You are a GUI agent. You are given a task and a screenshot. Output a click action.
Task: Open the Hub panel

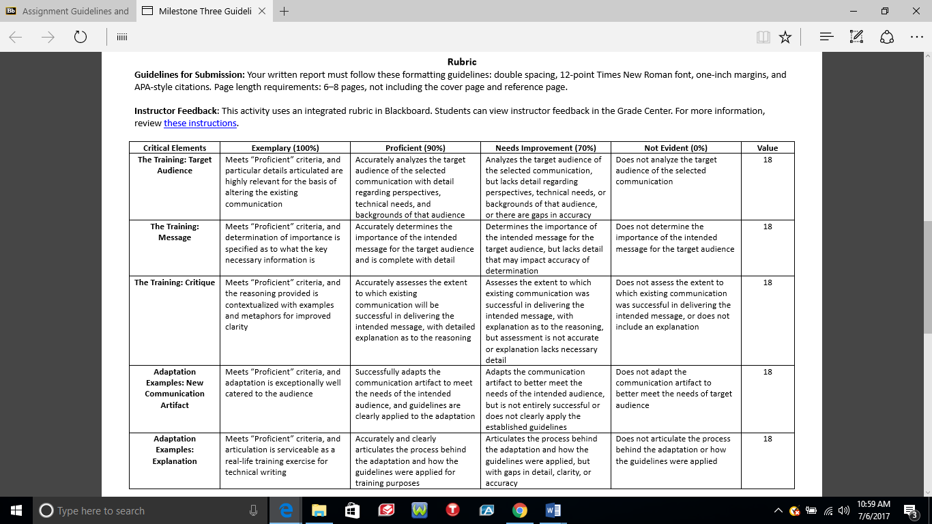826,37
